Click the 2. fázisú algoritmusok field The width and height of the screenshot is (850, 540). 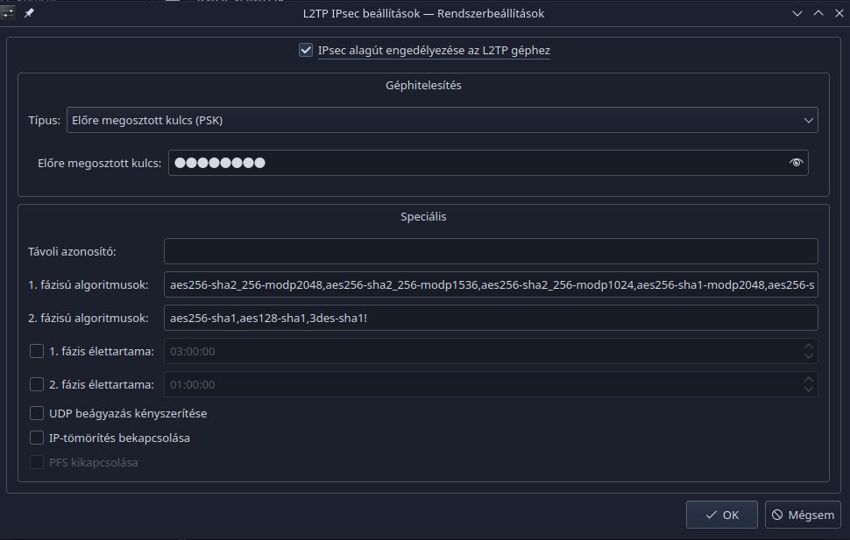click(491, 318)
